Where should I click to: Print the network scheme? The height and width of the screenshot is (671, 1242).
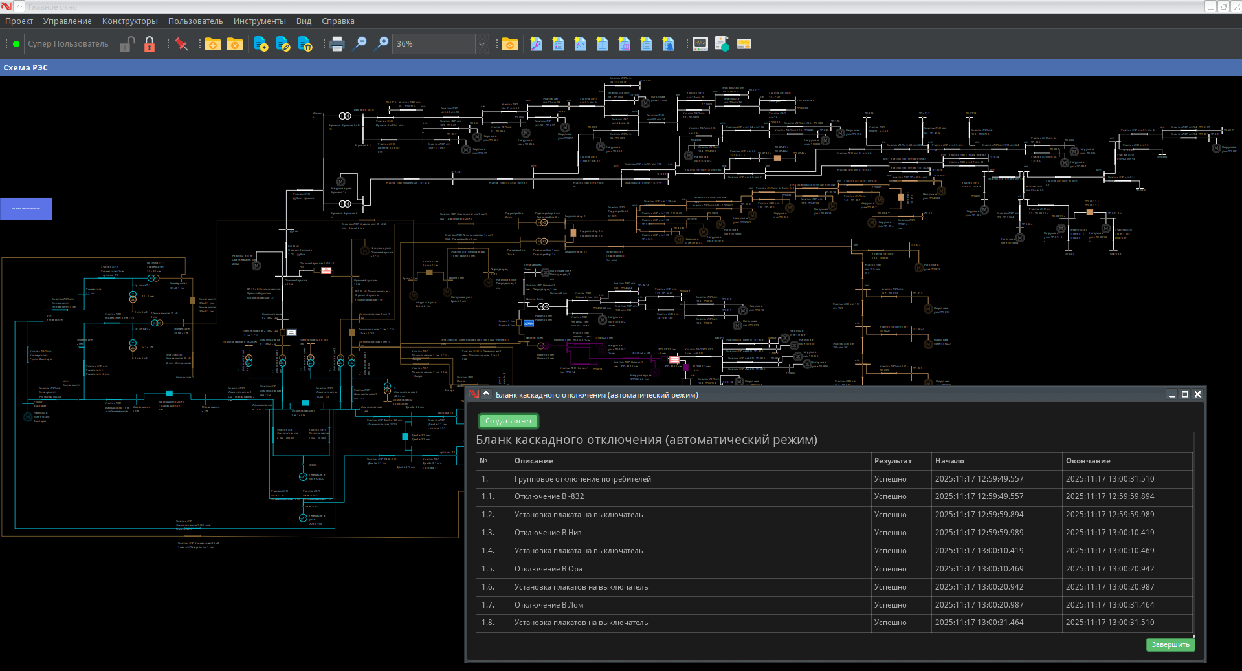337,44
